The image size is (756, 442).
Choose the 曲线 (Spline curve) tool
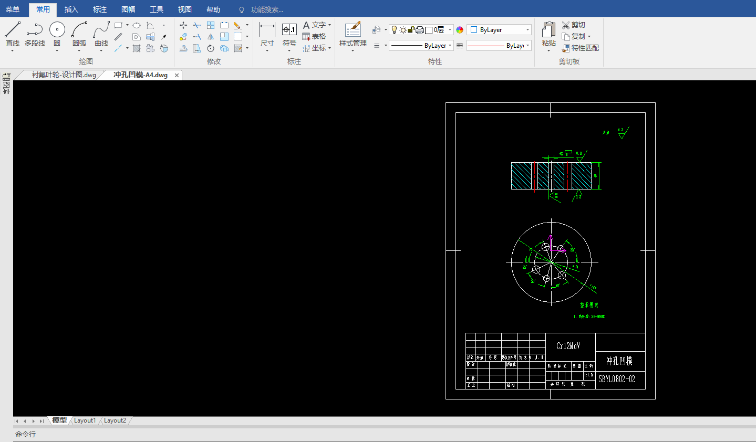(101, 30)
